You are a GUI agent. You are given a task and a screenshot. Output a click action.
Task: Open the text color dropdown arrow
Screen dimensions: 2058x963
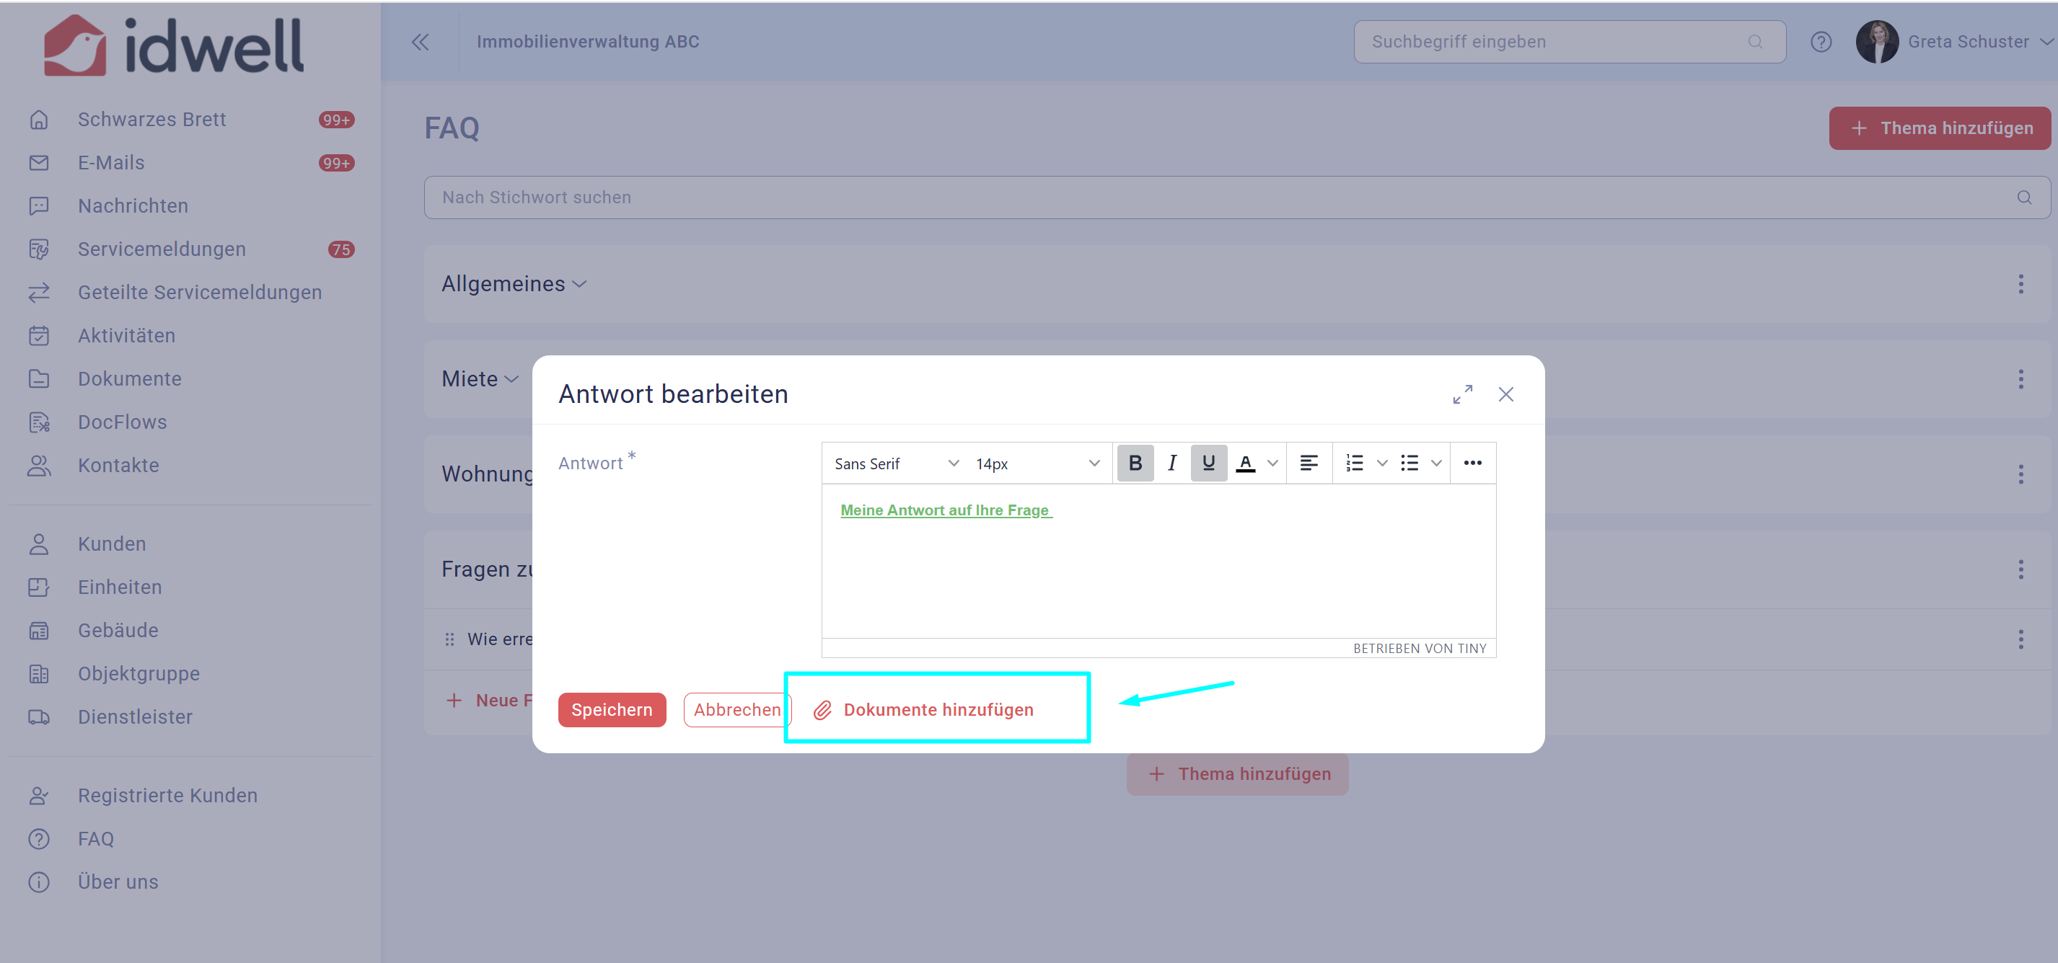tap(1272, 463)
